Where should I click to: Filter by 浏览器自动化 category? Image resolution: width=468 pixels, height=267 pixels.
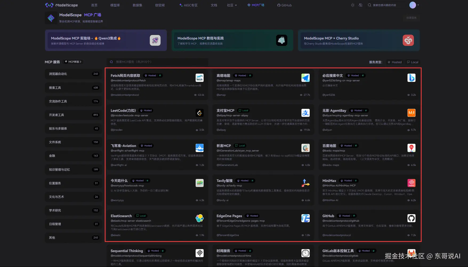[74, 74]
